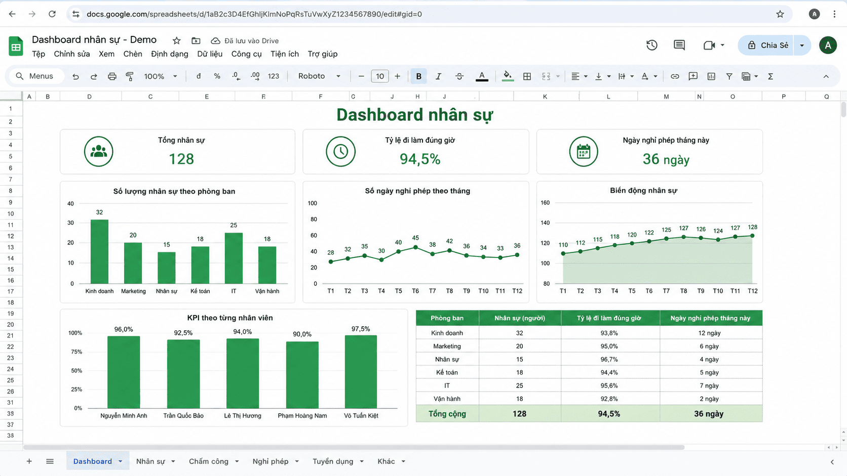Image resolution: width=847 pixels, height=476 pixels.
Task: Switch to the Chấm công sheet tab
Action: click(x=209, y=461)
